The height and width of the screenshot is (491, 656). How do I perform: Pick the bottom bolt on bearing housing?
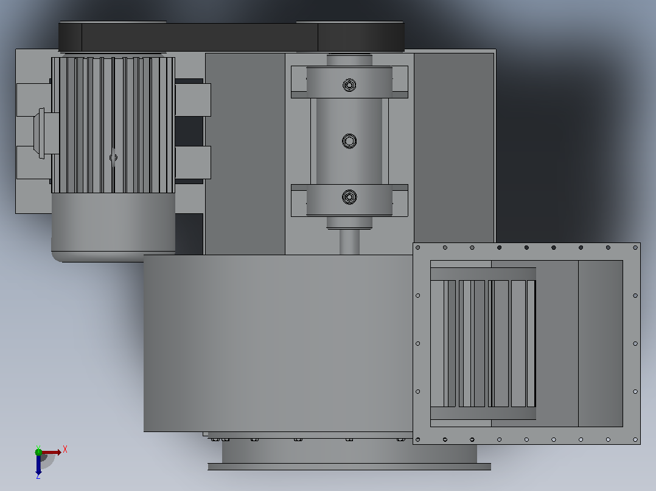349,197
